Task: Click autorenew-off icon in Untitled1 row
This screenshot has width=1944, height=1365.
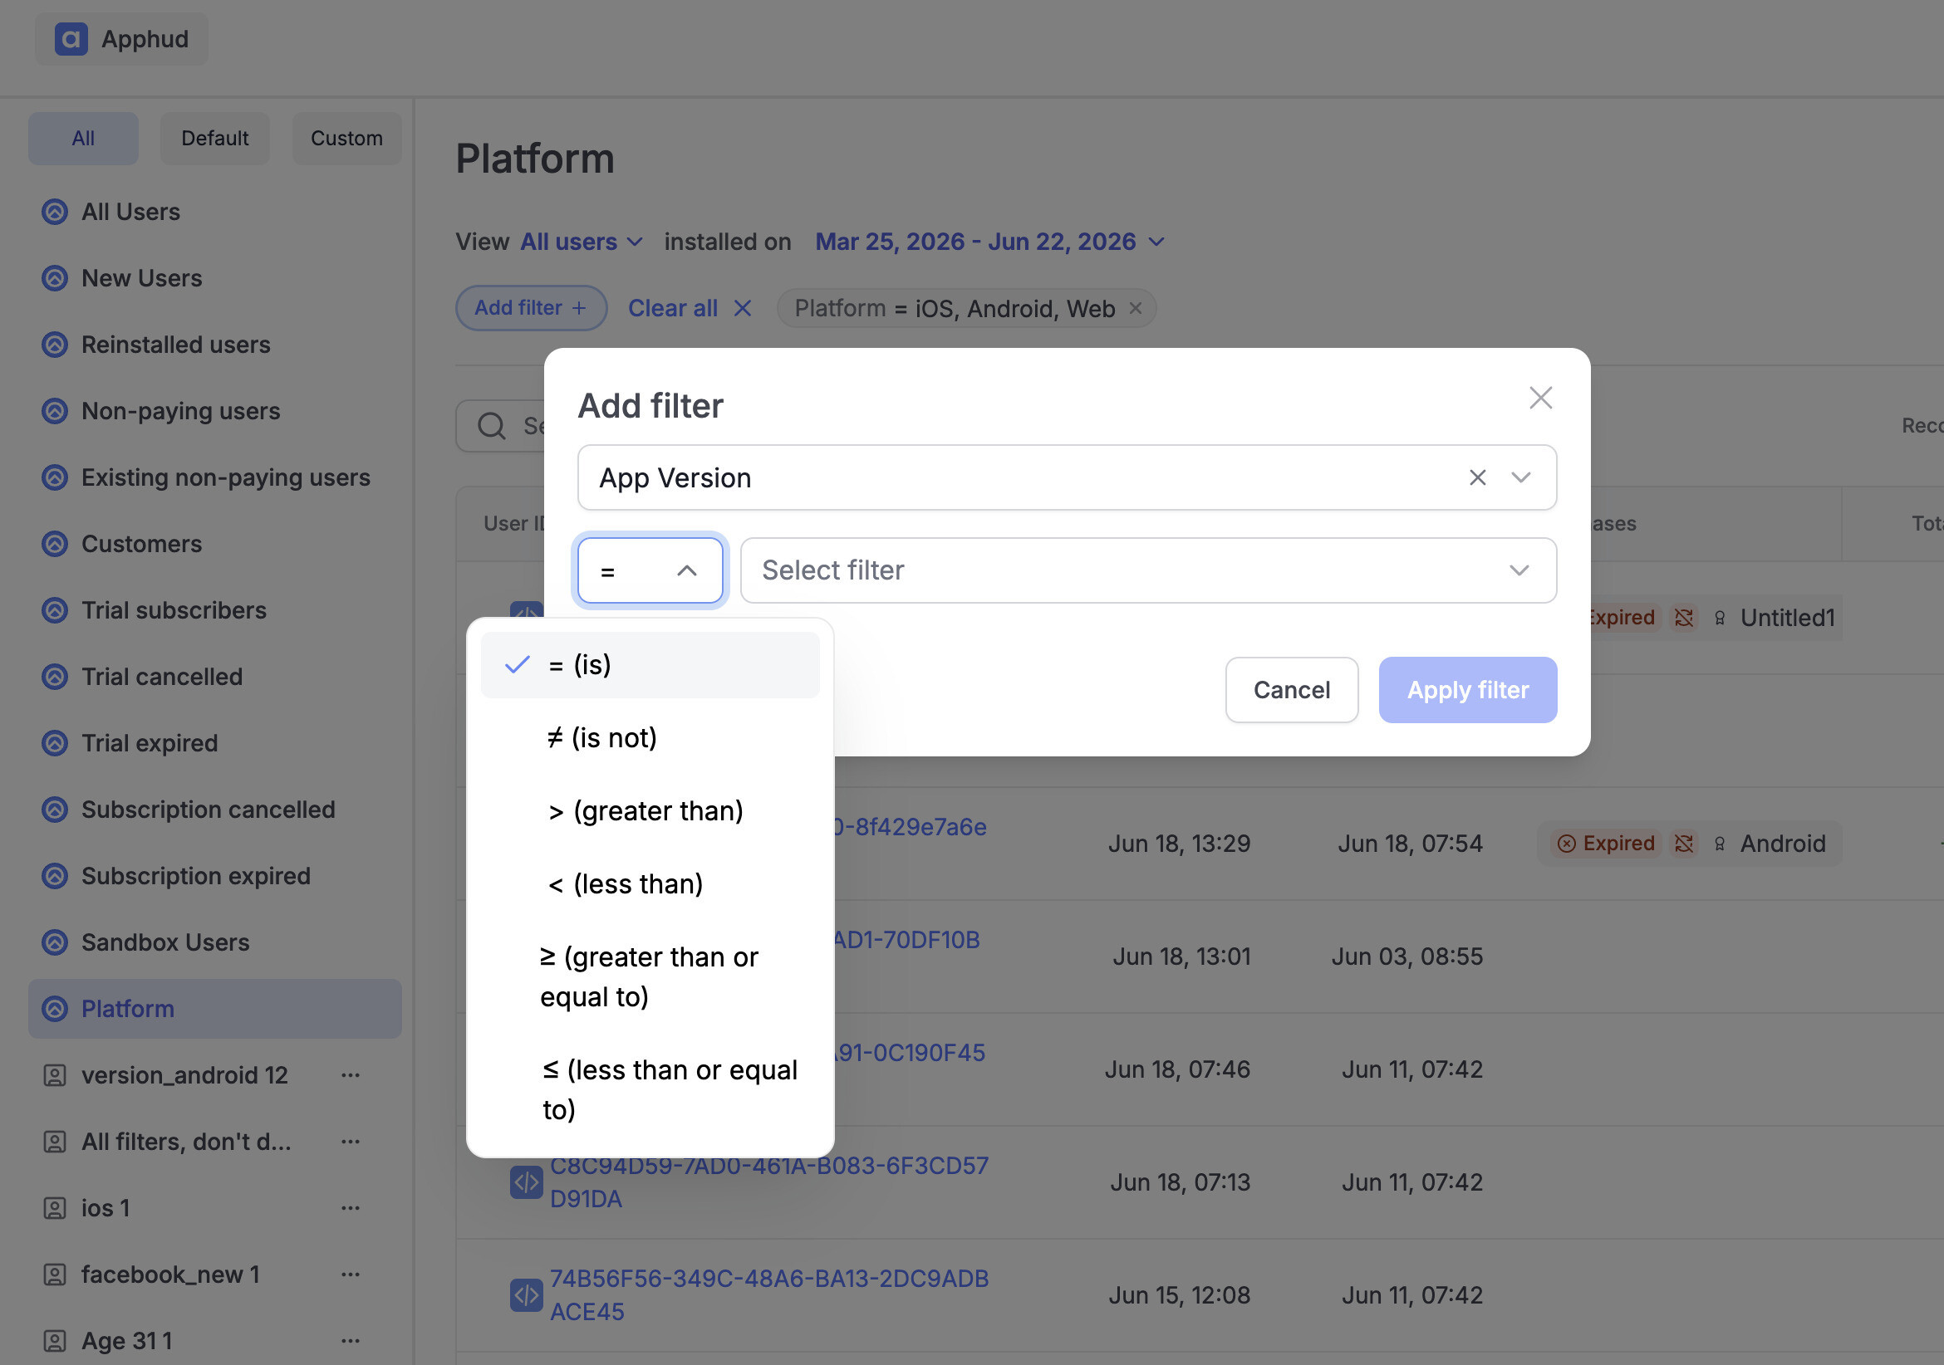Action: click(x=1683, y=618)
